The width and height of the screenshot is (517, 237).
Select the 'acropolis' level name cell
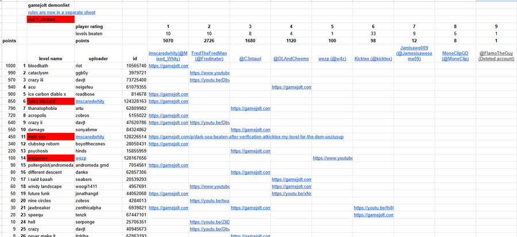tap(51, 116)
